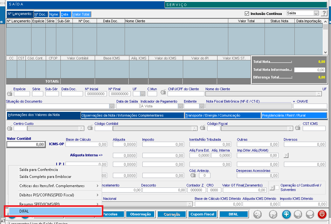
Task: Select the Data sort tab
Action: (x=65, y=14)
